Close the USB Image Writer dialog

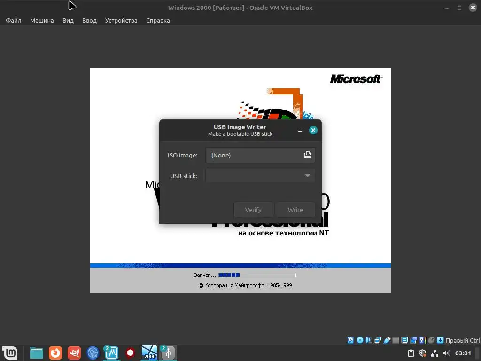[313, 130]
